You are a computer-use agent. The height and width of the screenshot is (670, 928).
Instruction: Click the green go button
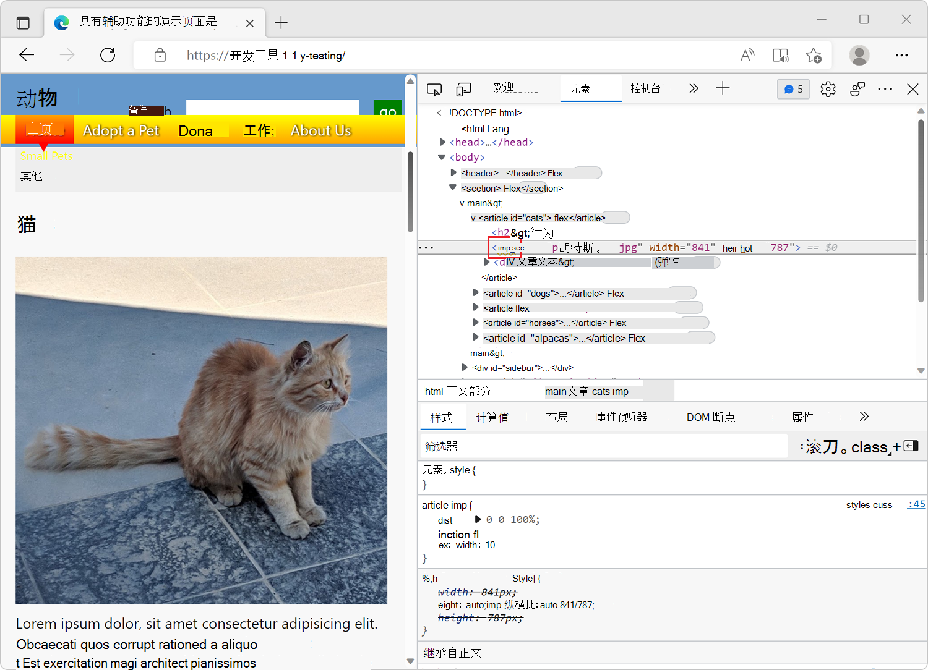click(x=388, y=108)
